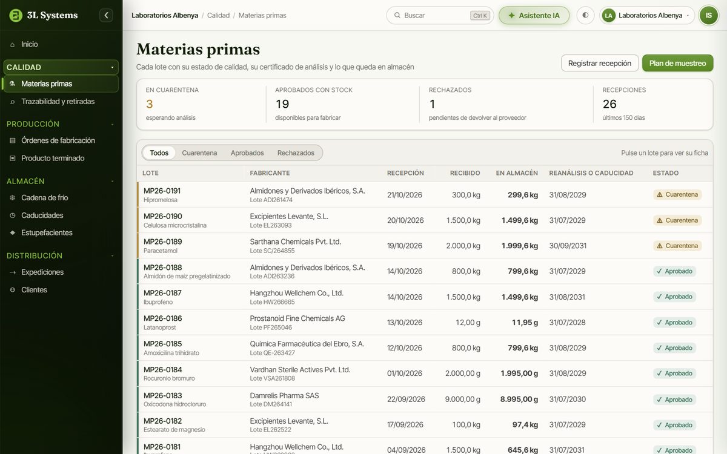Click the Plan de muestreo button
Image resolution: width=727 pixels, height=454 pixels.
[x=677, y=63]
